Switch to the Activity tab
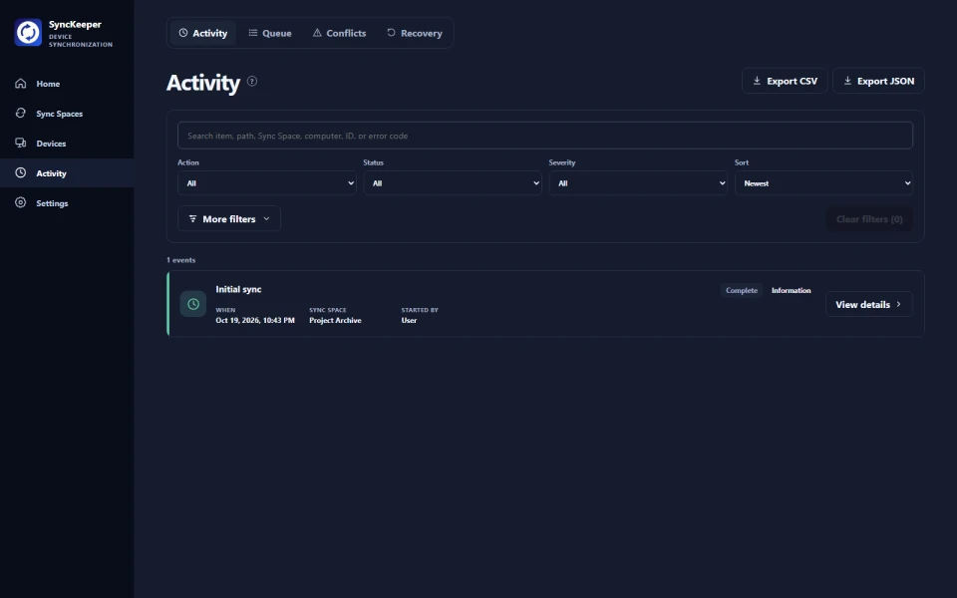The height and width of the screenshot is (598, 957). 202,33
